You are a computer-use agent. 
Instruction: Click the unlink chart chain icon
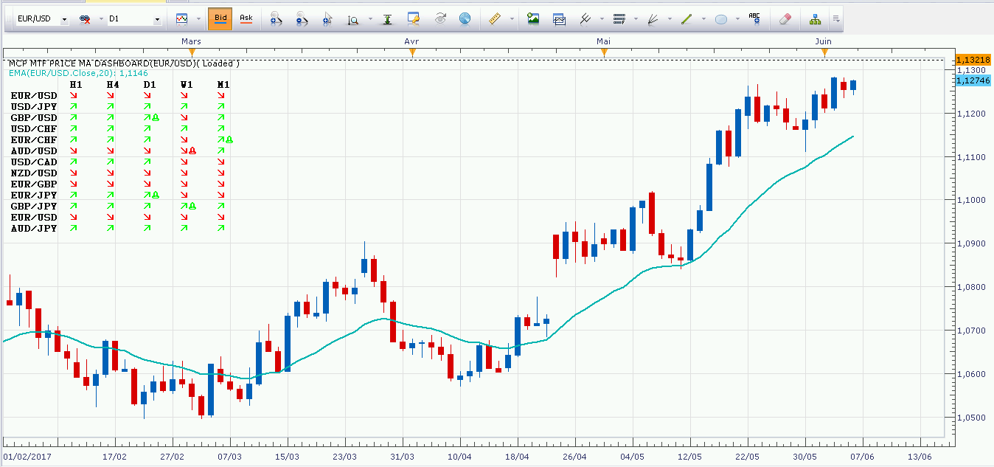click(85, 18)
